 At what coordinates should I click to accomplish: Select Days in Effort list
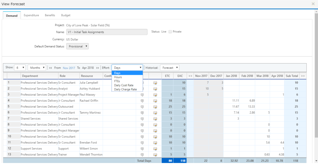coord(127,73)
